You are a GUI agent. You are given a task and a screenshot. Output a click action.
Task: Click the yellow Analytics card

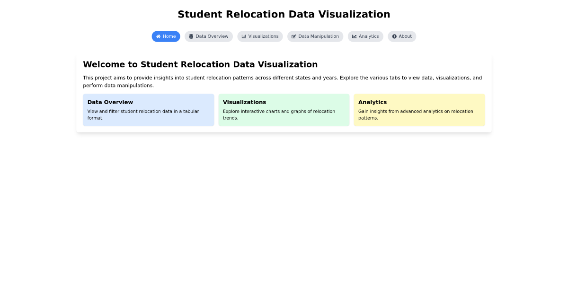pyautogui.click(x=419, y=110)
